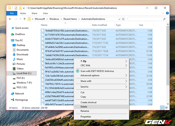This screenshot has height=126, width=175.
Task: Click in the search box field
Action: pyautogui.click(x=147, y=19)
